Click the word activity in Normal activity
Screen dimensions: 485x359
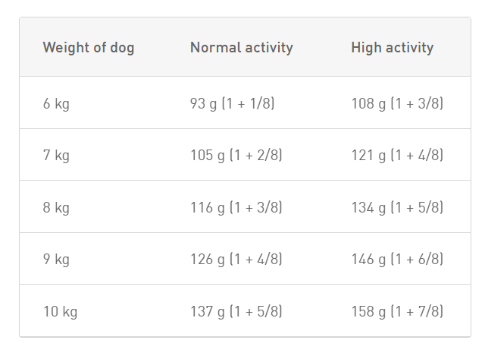click(269, 49)
